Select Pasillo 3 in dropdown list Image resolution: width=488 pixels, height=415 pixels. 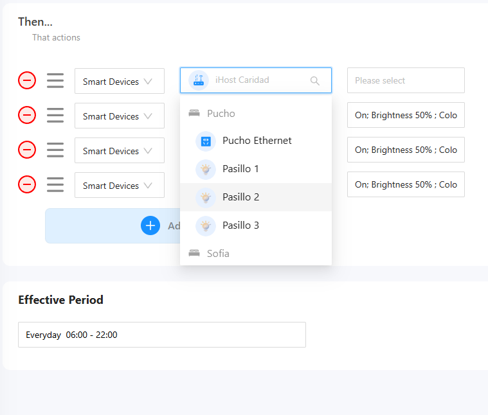coord(240,225)
